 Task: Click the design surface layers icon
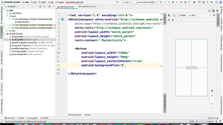pyautogui.click(x=169, y=15)
